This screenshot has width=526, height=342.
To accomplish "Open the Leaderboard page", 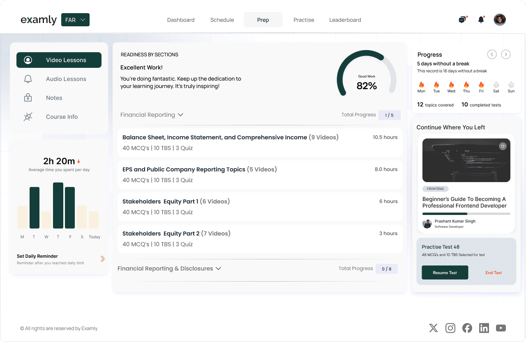I will (345, 19).
